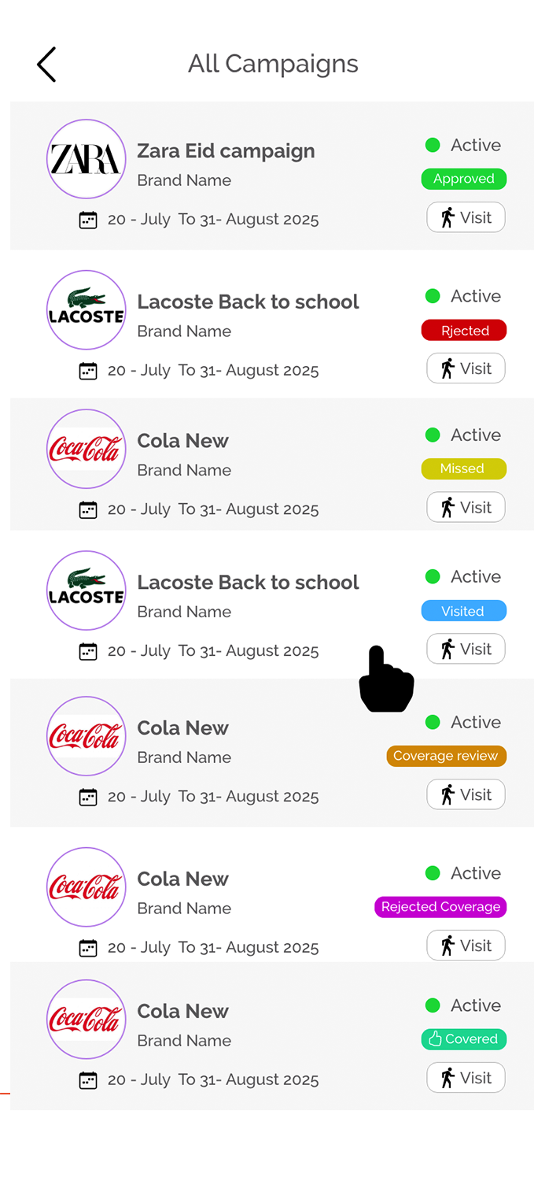534x1181 pixels.
Task: Toggle the Active indicator on the Covered Cola New
Action: click(433, 1005)
